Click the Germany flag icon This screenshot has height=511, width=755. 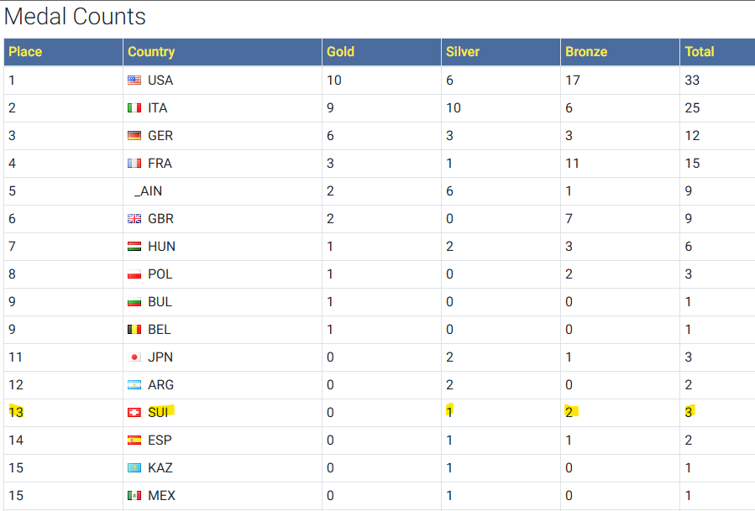pyautogui.click(x=134, y=136)
